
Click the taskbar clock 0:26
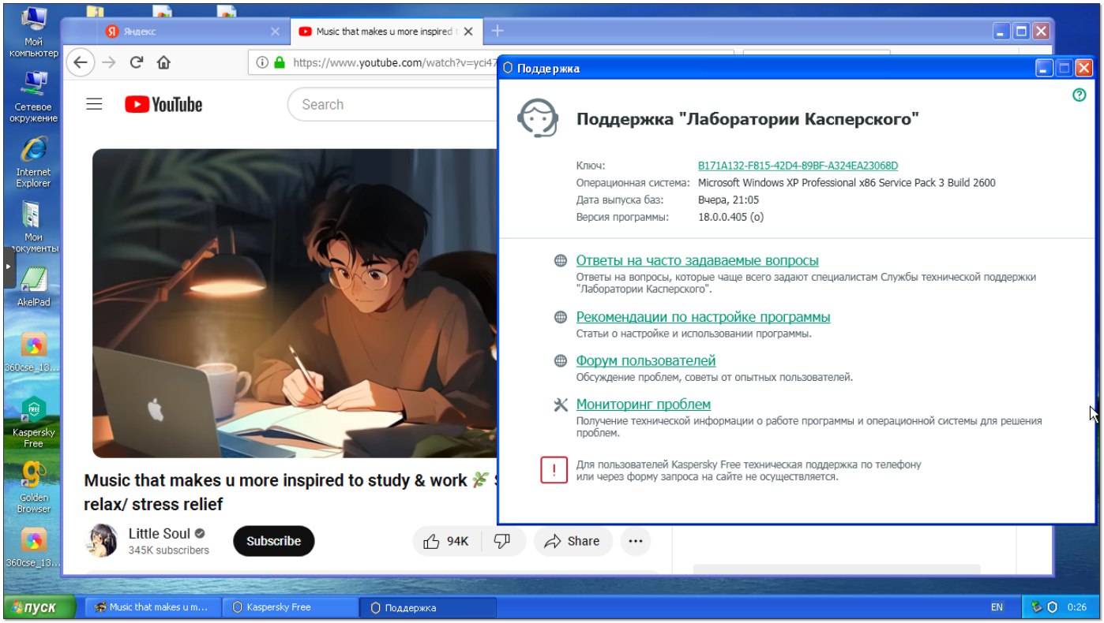tap(1076, 607)
